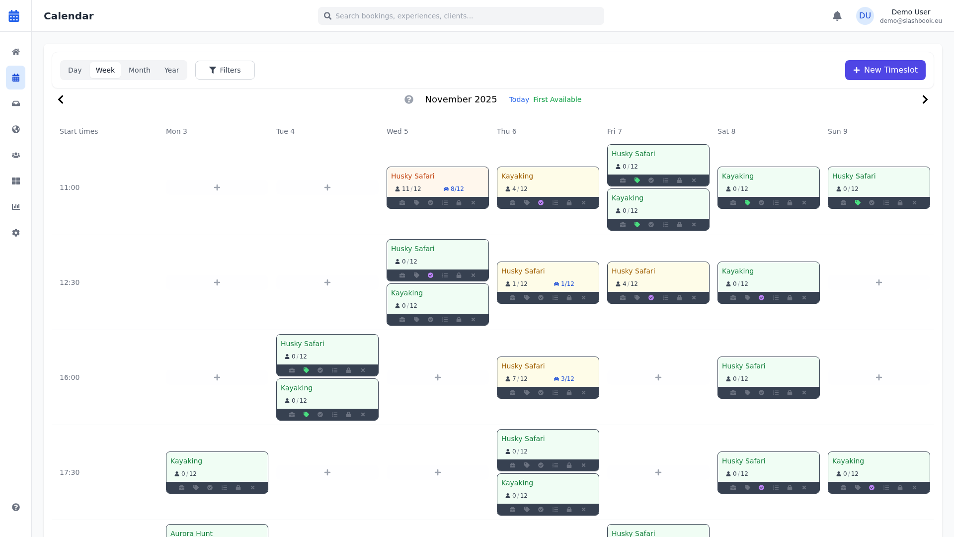The width and height of the screenshot is (954, 537).
Task: Toggle the green price tag on Friday's Husky Safari
Action: pyautogui.click(x=637, y=180)
